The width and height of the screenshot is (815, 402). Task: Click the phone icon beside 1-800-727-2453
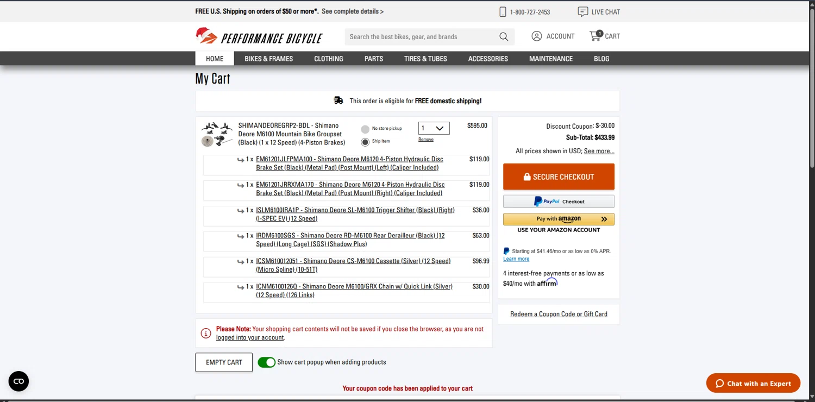503,12
